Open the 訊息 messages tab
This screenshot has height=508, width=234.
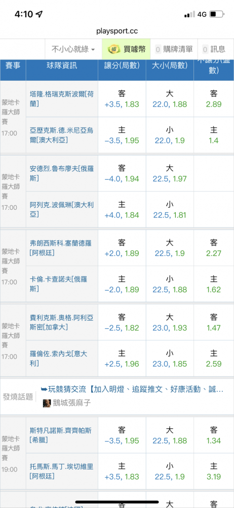[x=216, y=49]
